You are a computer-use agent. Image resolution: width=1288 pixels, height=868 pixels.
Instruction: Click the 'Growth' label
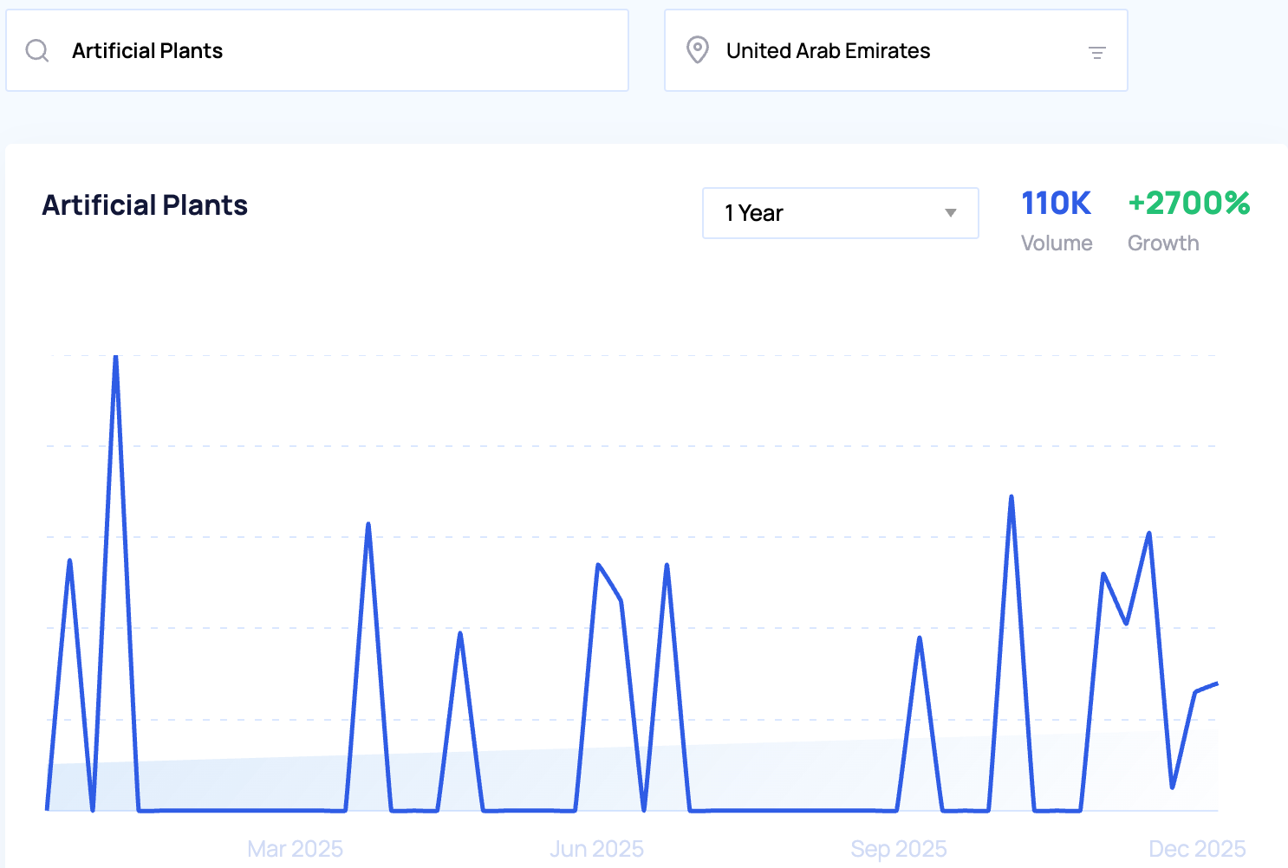coord(1162,243)
